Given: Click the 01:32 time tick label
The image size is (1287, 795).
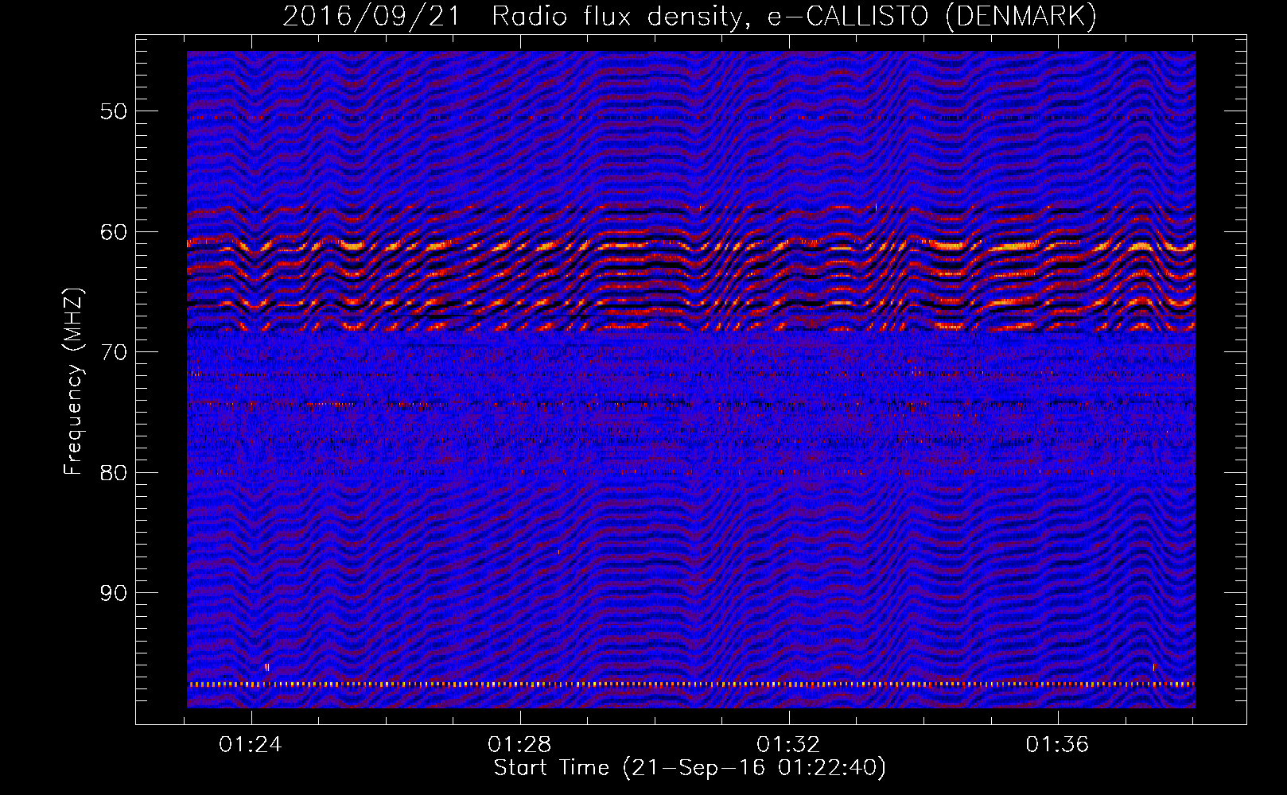Looking at the screenshot, I should (788, 745).
